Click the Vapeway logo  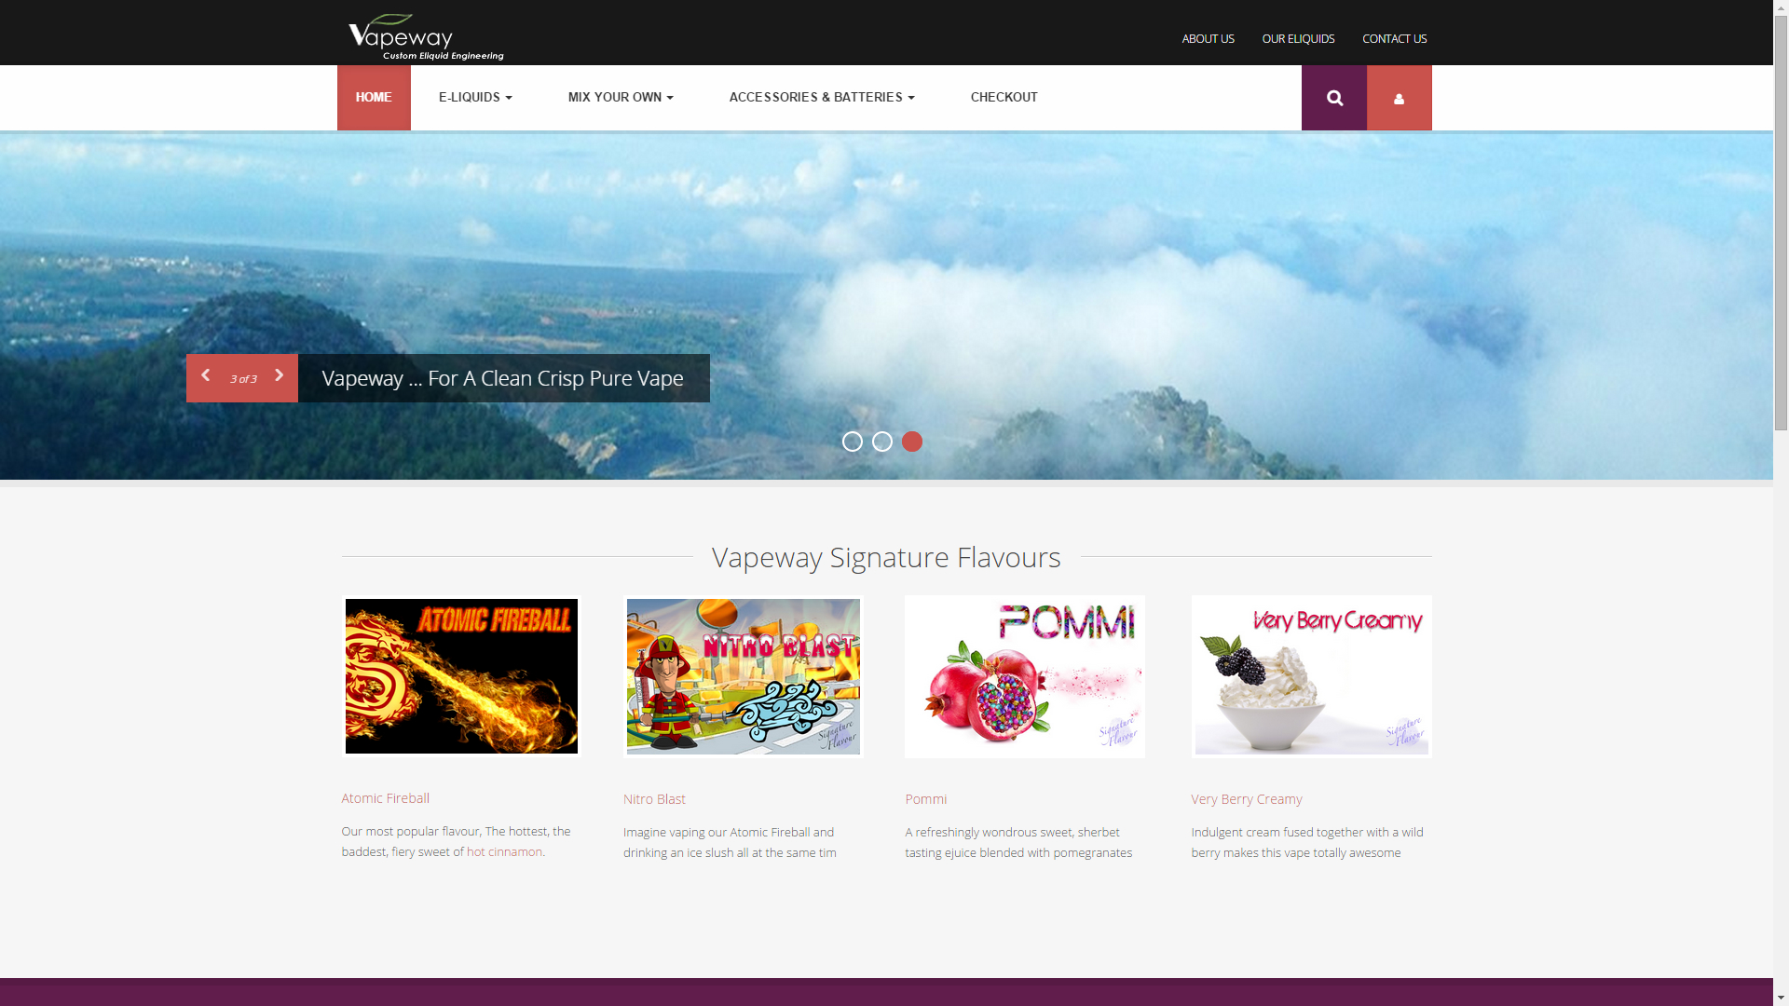(426, 37)
